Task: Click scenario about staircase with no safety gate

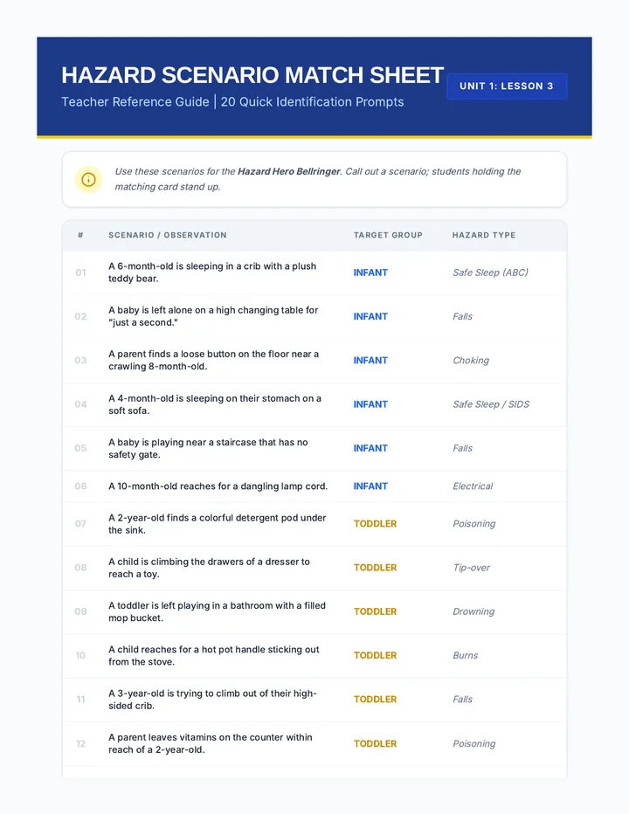Action: (208, 449)
